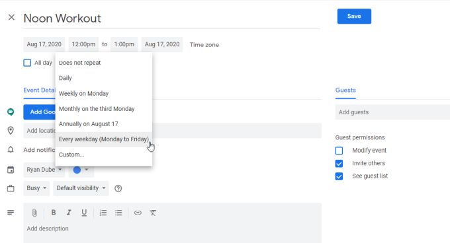Click the attachment paperclip icon

click(34, 213)
